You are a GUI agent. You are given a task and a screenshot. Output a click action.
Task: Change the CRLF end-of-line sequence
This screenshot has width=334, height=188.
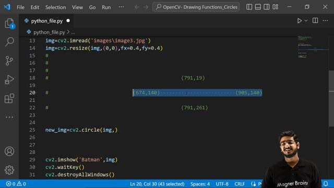[x=240, y=184]
